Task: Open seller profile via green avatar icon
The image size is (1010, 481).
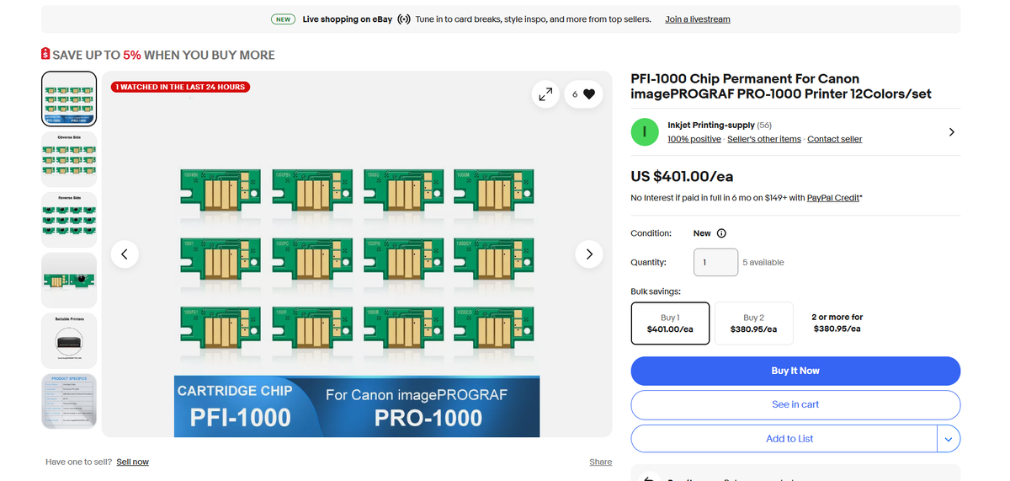Action: (644, 132)
